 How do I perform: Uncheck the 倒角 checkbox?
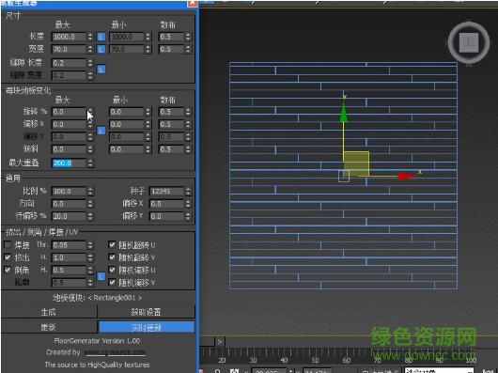8,270
